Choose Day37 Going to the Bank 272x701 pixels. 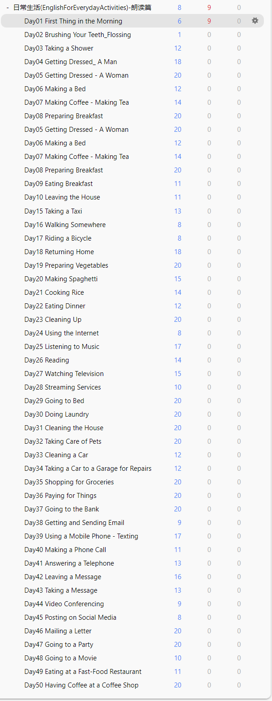tap(62, 509)
